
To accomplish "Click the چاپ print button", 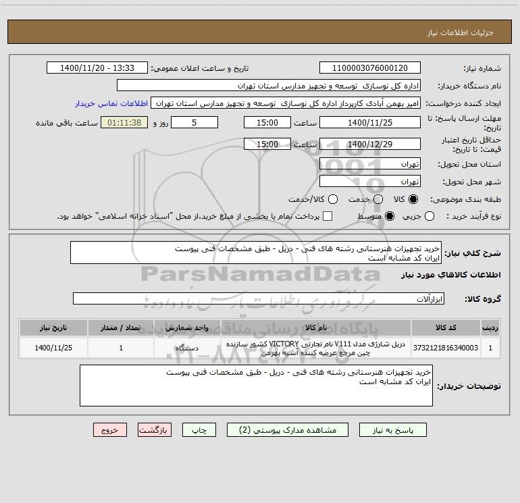I will (199, 430).
